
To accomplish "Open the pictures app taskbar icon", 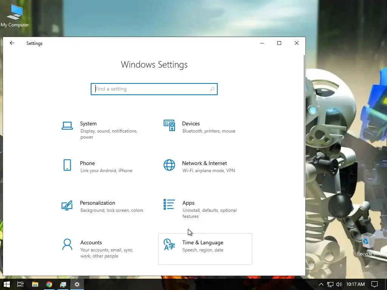I will click(63, 284).
